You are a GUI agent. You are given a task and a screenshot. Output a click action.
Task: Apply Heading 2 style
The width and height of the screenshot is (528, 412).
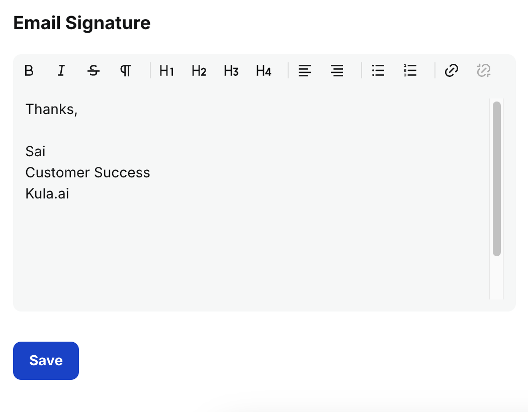point(199,71)
